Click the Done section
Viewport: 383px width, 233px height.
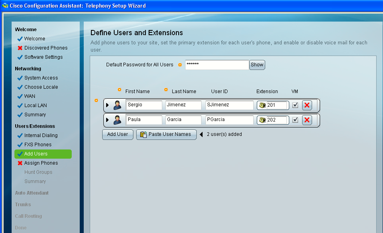[x=21, y=228]
